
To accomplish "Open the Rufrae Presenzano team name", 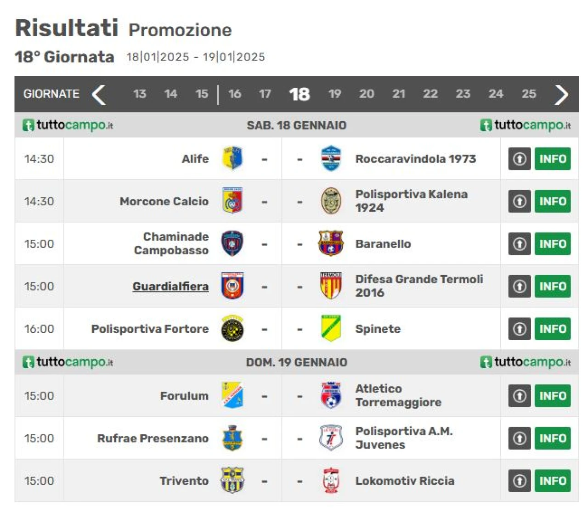I will 153,438.
